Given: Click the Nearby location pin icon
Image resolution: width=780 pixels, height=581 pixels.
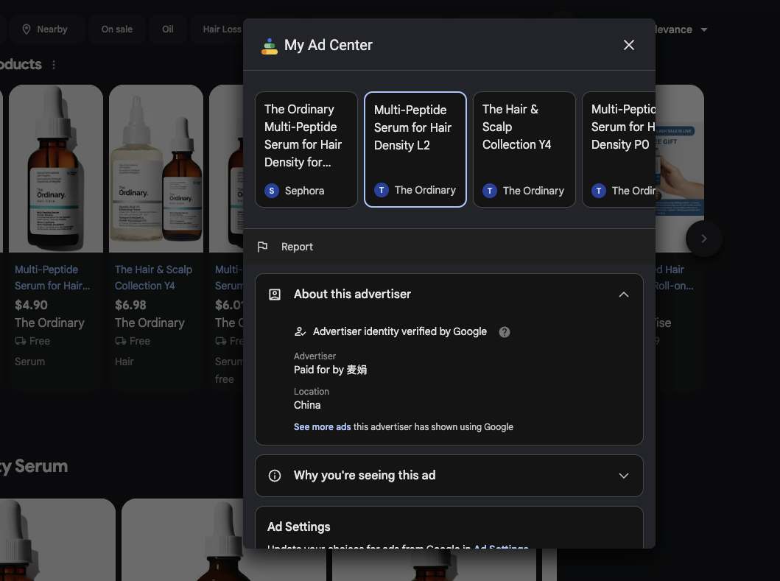Looking at the screenshot, I should [x=27, y=29].
